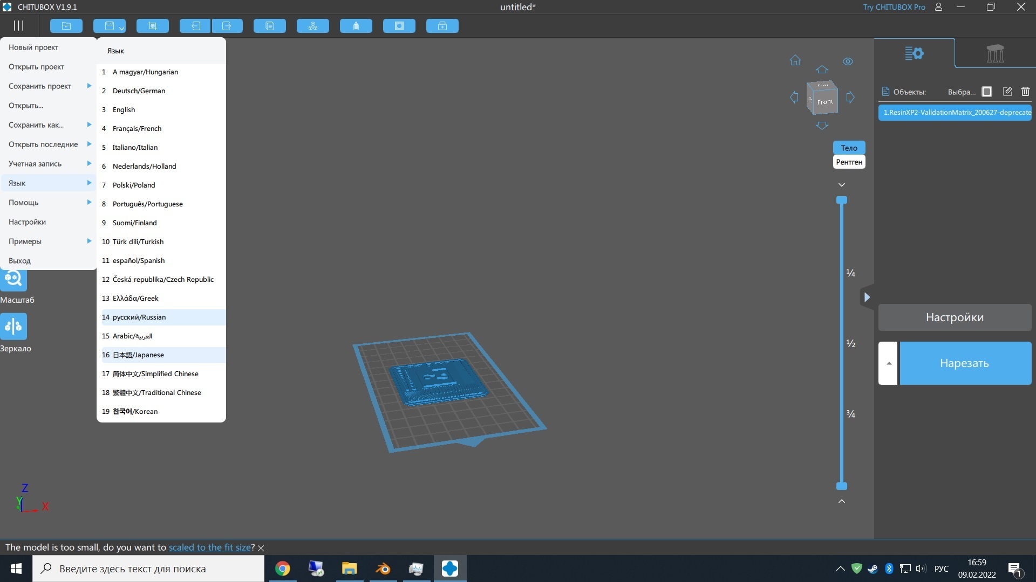Click the home view icon
Viewport: 1036px width, 582px height.
click(x=795, y=60)
